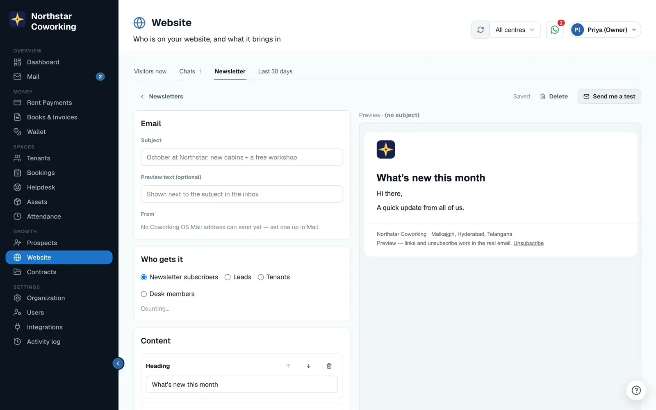The width and height of the screenshot is (656, 410).
Task: Move the Heading block up
Action: pos(288,366)
